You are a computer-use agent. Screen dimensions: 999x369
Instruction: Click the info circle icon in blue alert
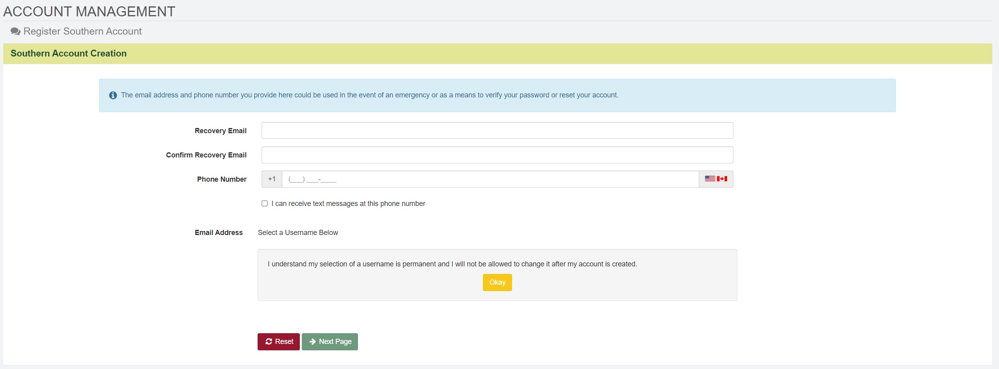(x=113, y=95)
